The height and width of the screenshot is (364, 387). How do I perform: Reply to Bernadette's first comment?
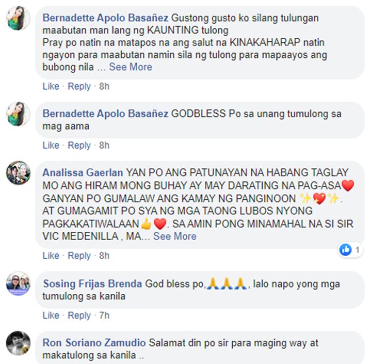[79, 86]
